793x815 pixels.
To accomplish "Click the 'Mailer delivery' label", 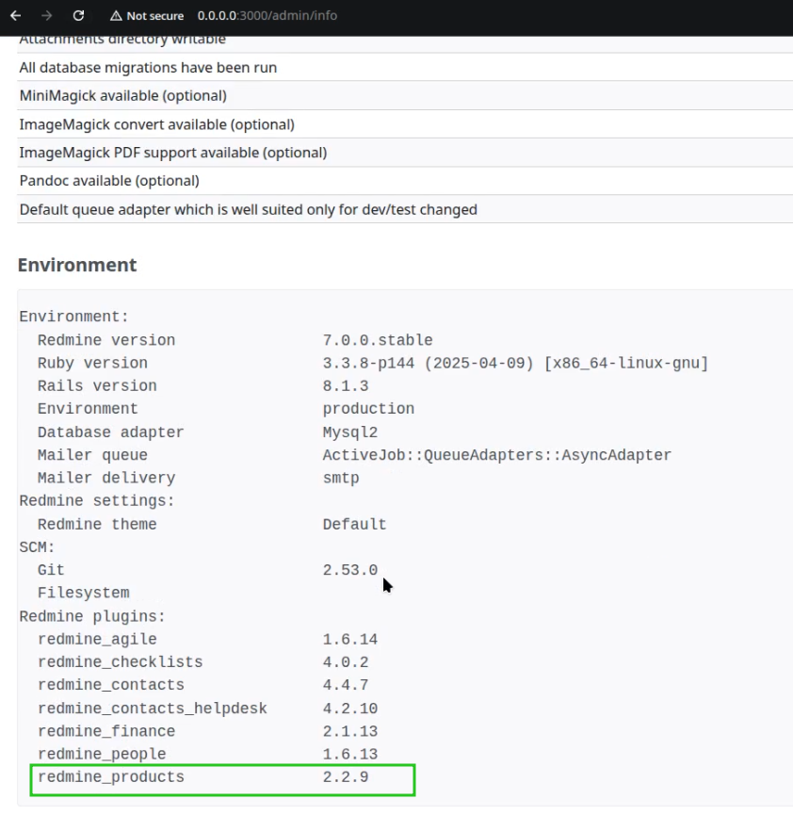I will [x=106, y=478].
